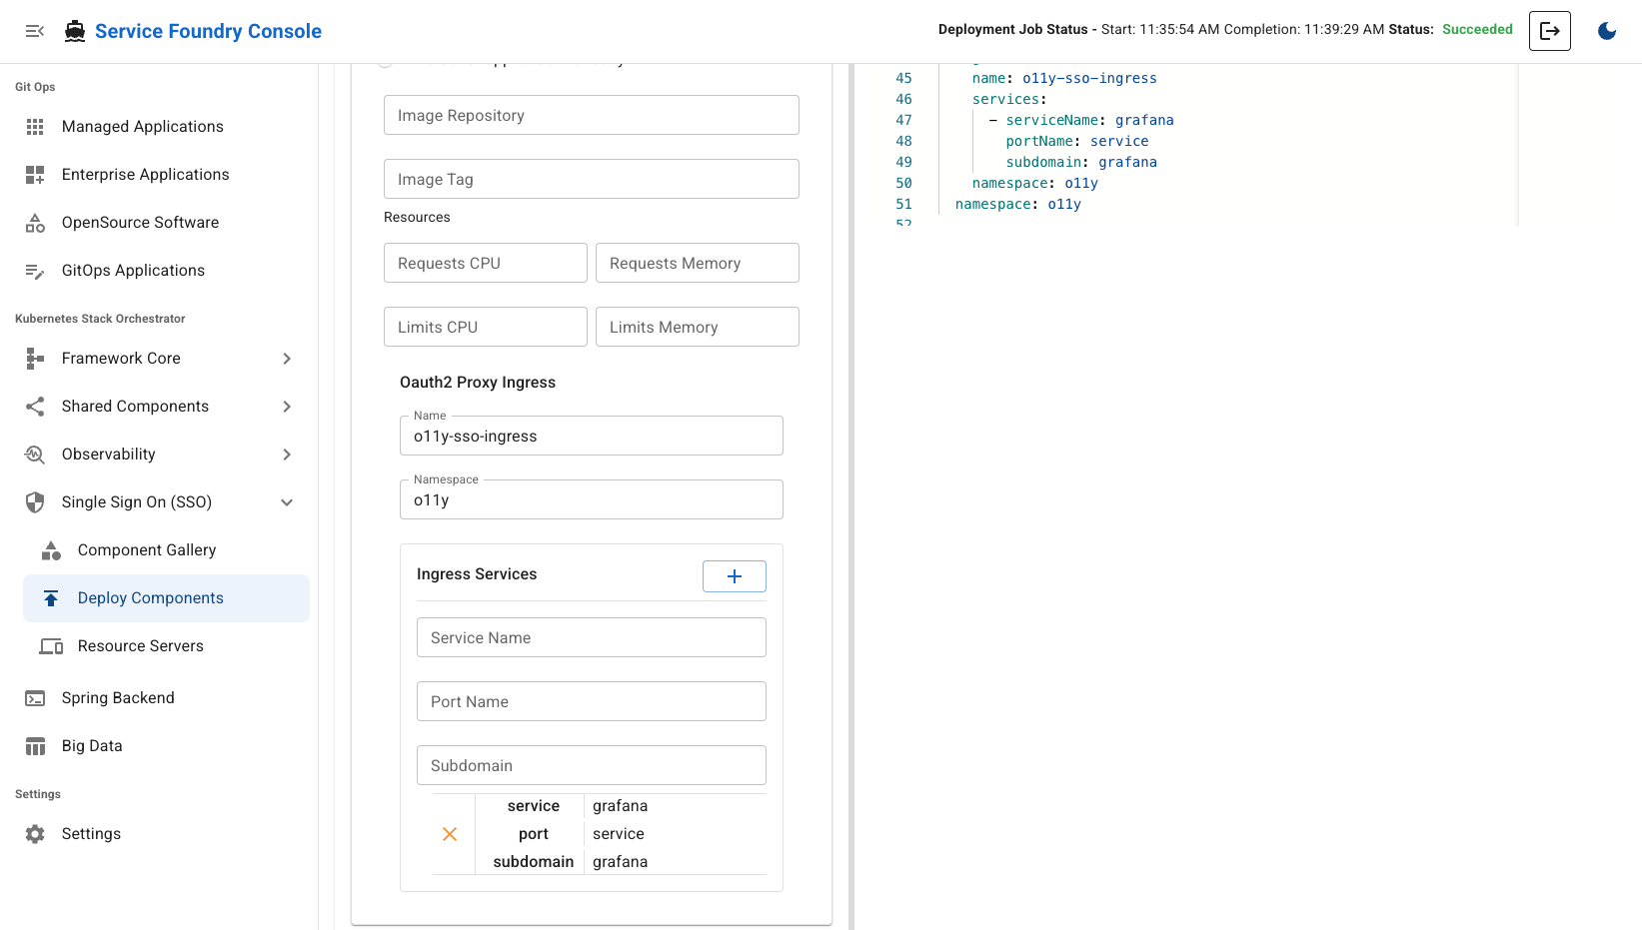Click GitOps Applications edit-list icon
The image size is (1642, 930).
click(x=35, y=271)
